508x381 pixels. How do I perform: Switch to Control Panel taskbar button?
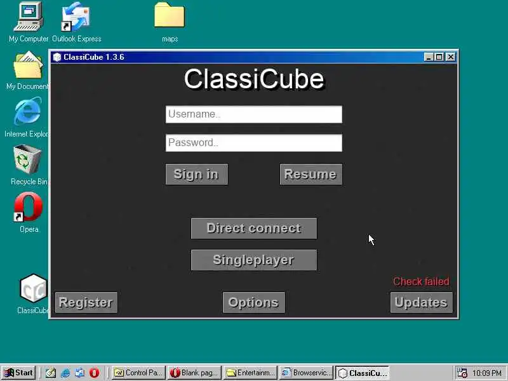pos(138,373)
